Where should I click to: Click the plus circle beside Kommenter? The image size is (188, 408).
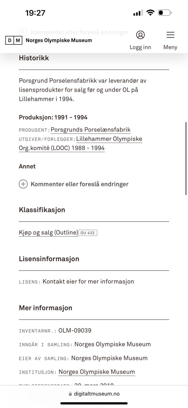tap(23, 184)
